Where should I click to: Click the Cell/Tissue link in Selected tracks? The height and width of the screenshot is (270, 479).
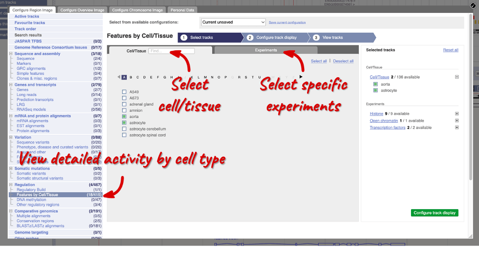click(x=379, y=77)
